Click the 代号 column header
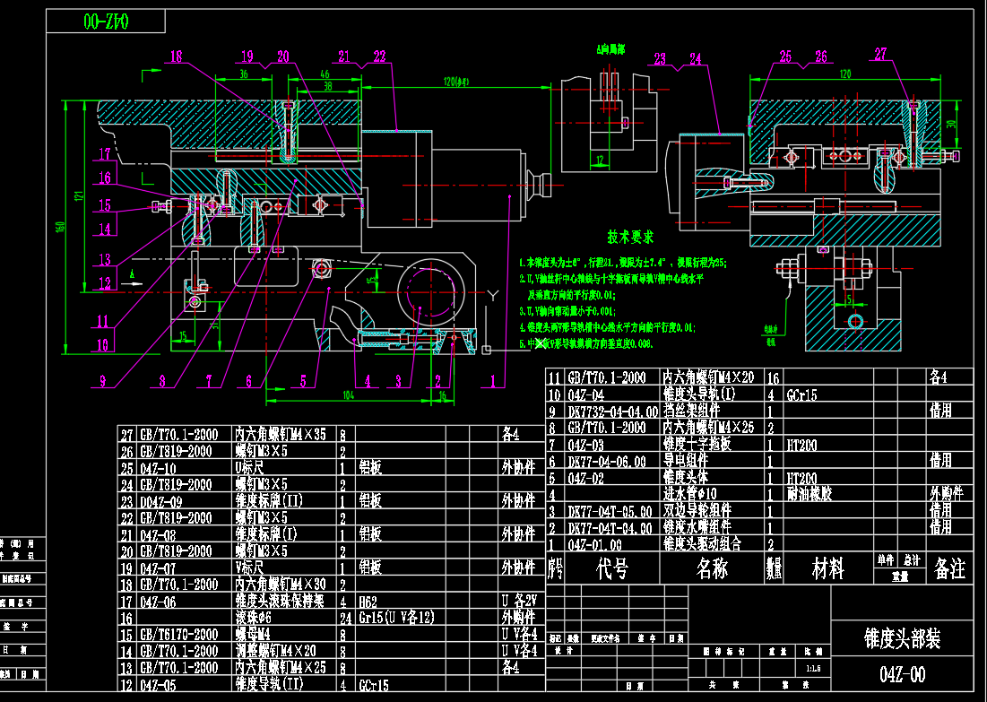The image size is (987, 702). pos(612,568)
